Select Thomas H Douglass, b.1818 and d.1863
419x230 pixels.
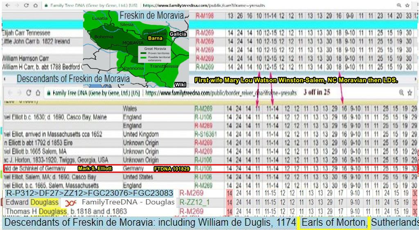[66, 211]
